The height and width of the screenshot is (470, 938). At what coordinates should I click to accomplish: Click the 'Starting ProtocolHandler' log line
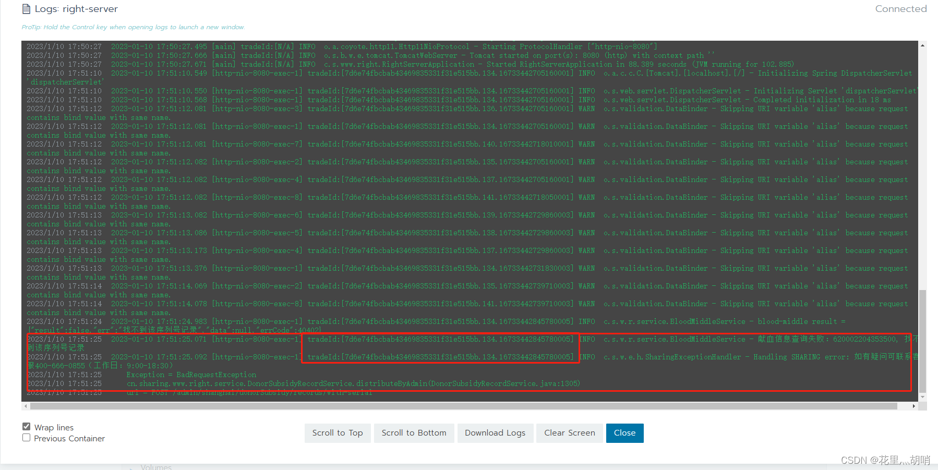(342, 46)
